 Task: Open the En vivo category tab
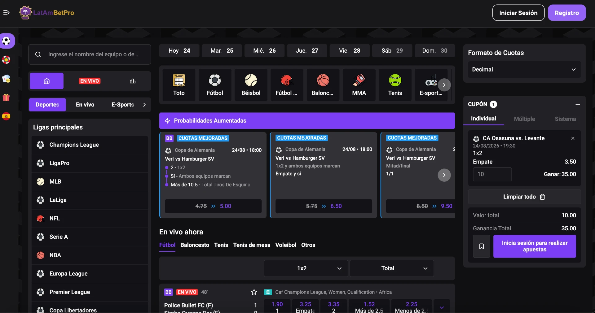[85, 105]
